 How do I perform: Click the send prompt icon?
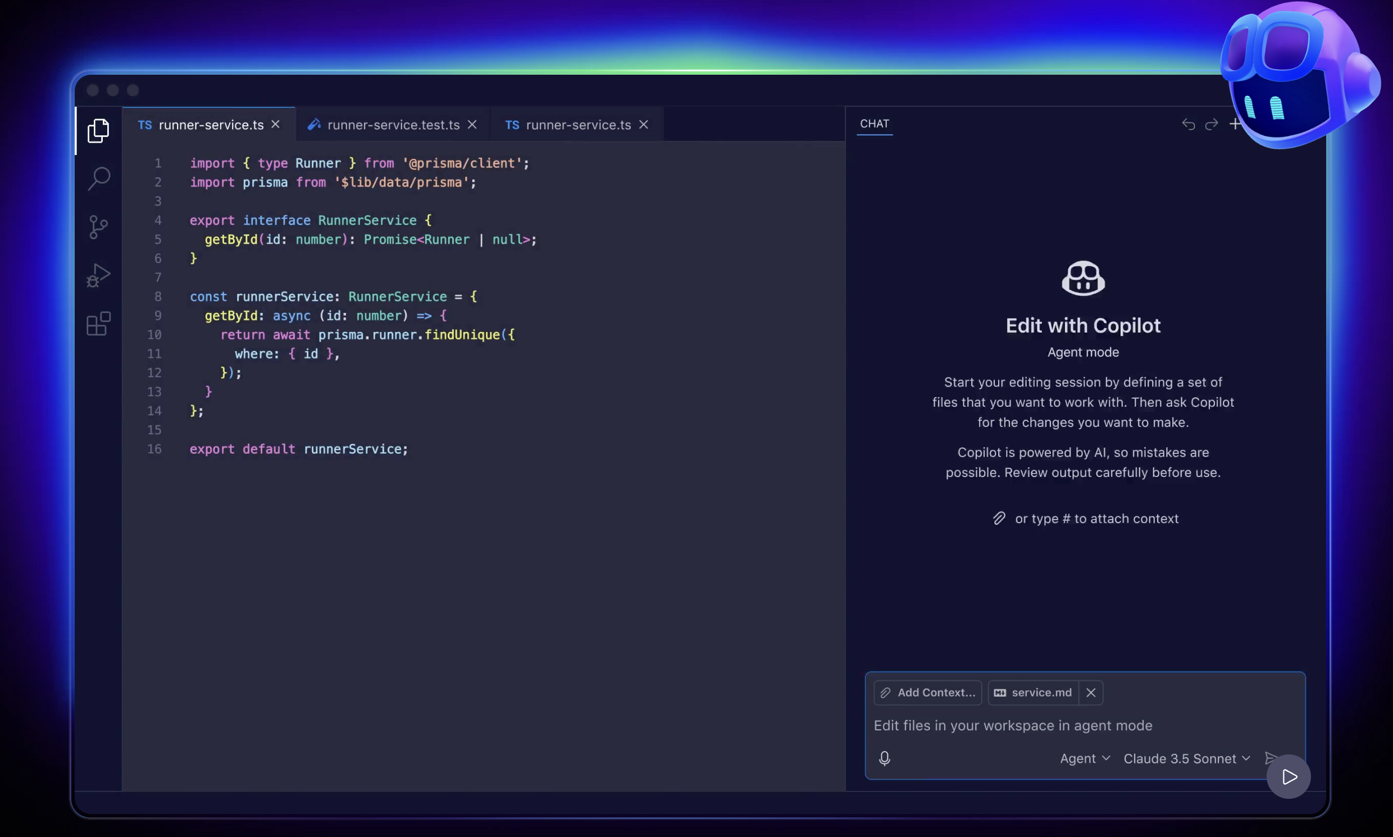1271,758
